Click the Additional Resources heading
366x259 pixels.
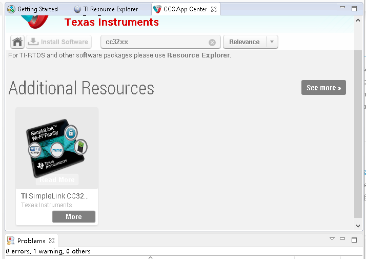tap(81, 88)
